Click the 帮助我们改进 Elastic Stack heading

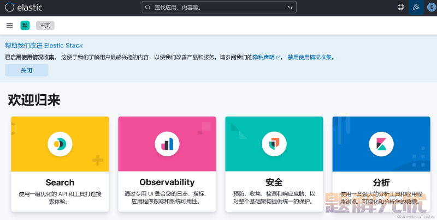tap(44, 45)
